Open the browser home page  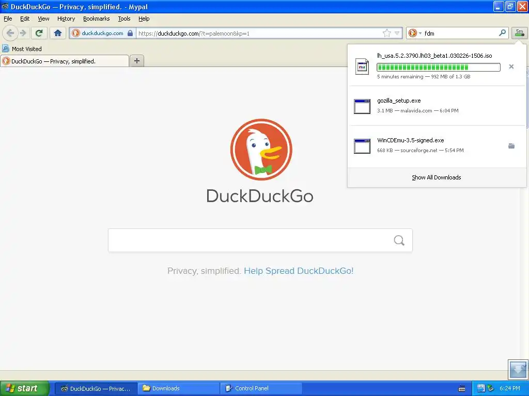(58, 33)
